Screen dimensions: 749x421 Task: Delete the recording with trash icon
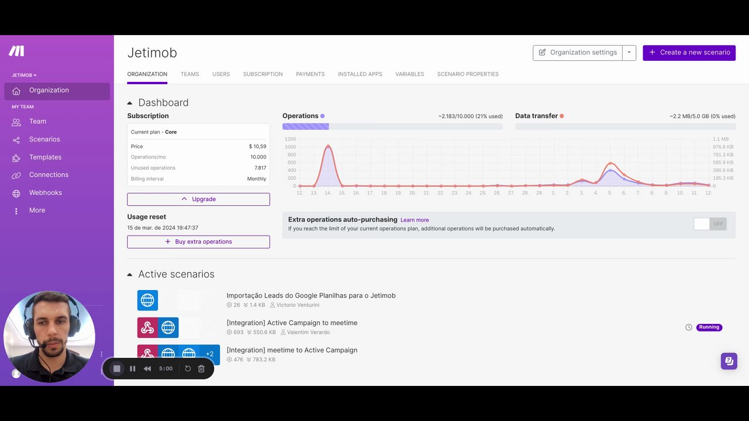(x=201, y=368)
